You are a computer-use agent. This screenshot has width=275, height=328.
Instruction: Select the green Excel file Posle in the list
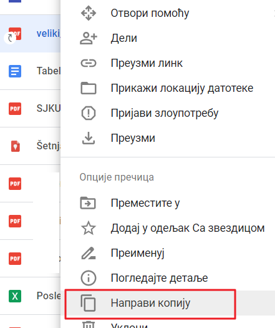pos(31,296)
